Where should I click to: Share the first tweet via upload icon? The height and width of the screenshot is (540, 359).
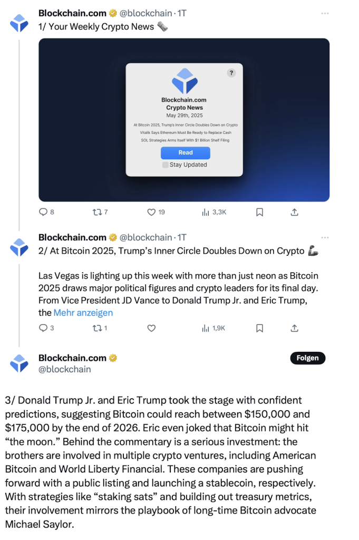[294, 212]
